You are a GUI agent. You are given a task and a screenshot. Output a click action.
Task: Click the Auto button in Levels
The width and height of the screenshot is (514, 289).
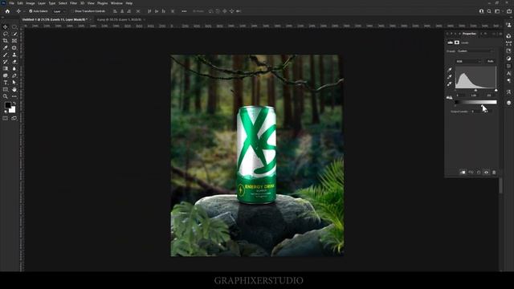coord(491,61)
